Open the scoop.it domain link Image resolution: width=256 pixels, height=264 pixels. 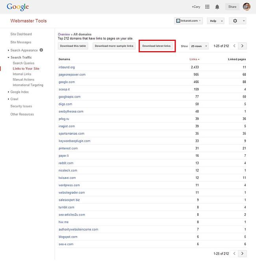coord(64,90)
